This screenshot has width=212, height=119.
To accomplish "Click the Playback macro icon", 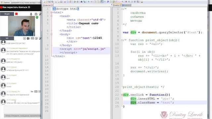I will click(132, 2).
